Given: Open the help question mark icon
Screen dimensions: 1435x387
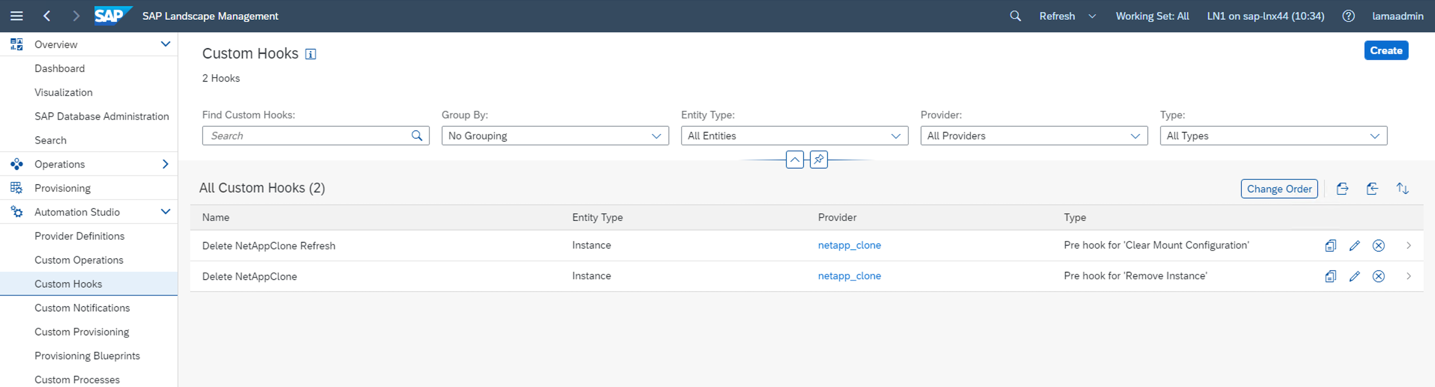Looking at the screenshot, I should [1348, 16].
